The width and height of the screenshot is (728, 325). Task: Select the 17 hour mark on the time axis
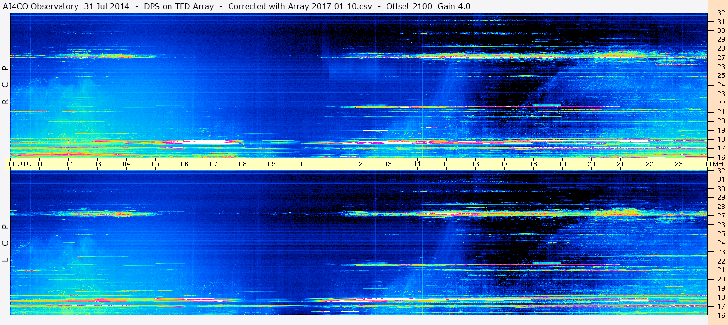coord(504,164)
